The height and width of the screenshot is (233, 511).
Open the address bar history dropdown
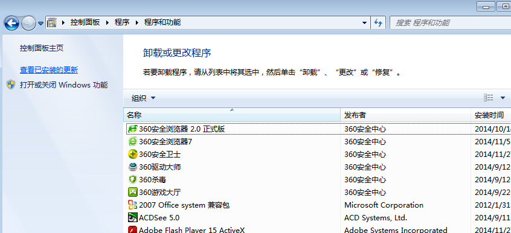pos(364,23)
